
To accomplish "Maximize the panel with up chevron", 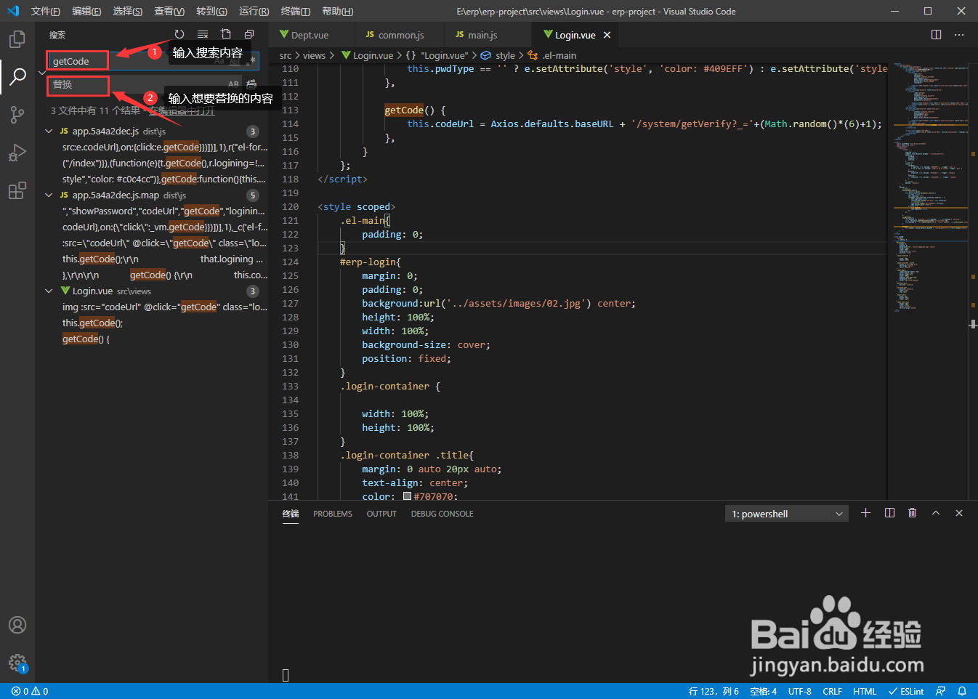I will pos(936,513).
